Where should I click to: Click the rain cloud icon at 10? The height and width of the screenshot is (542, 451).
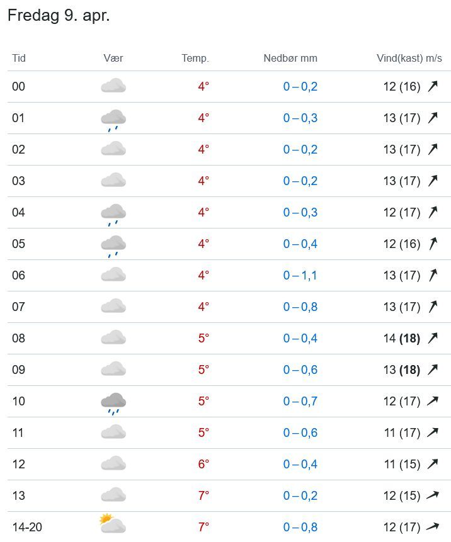[x=113, y=404]
